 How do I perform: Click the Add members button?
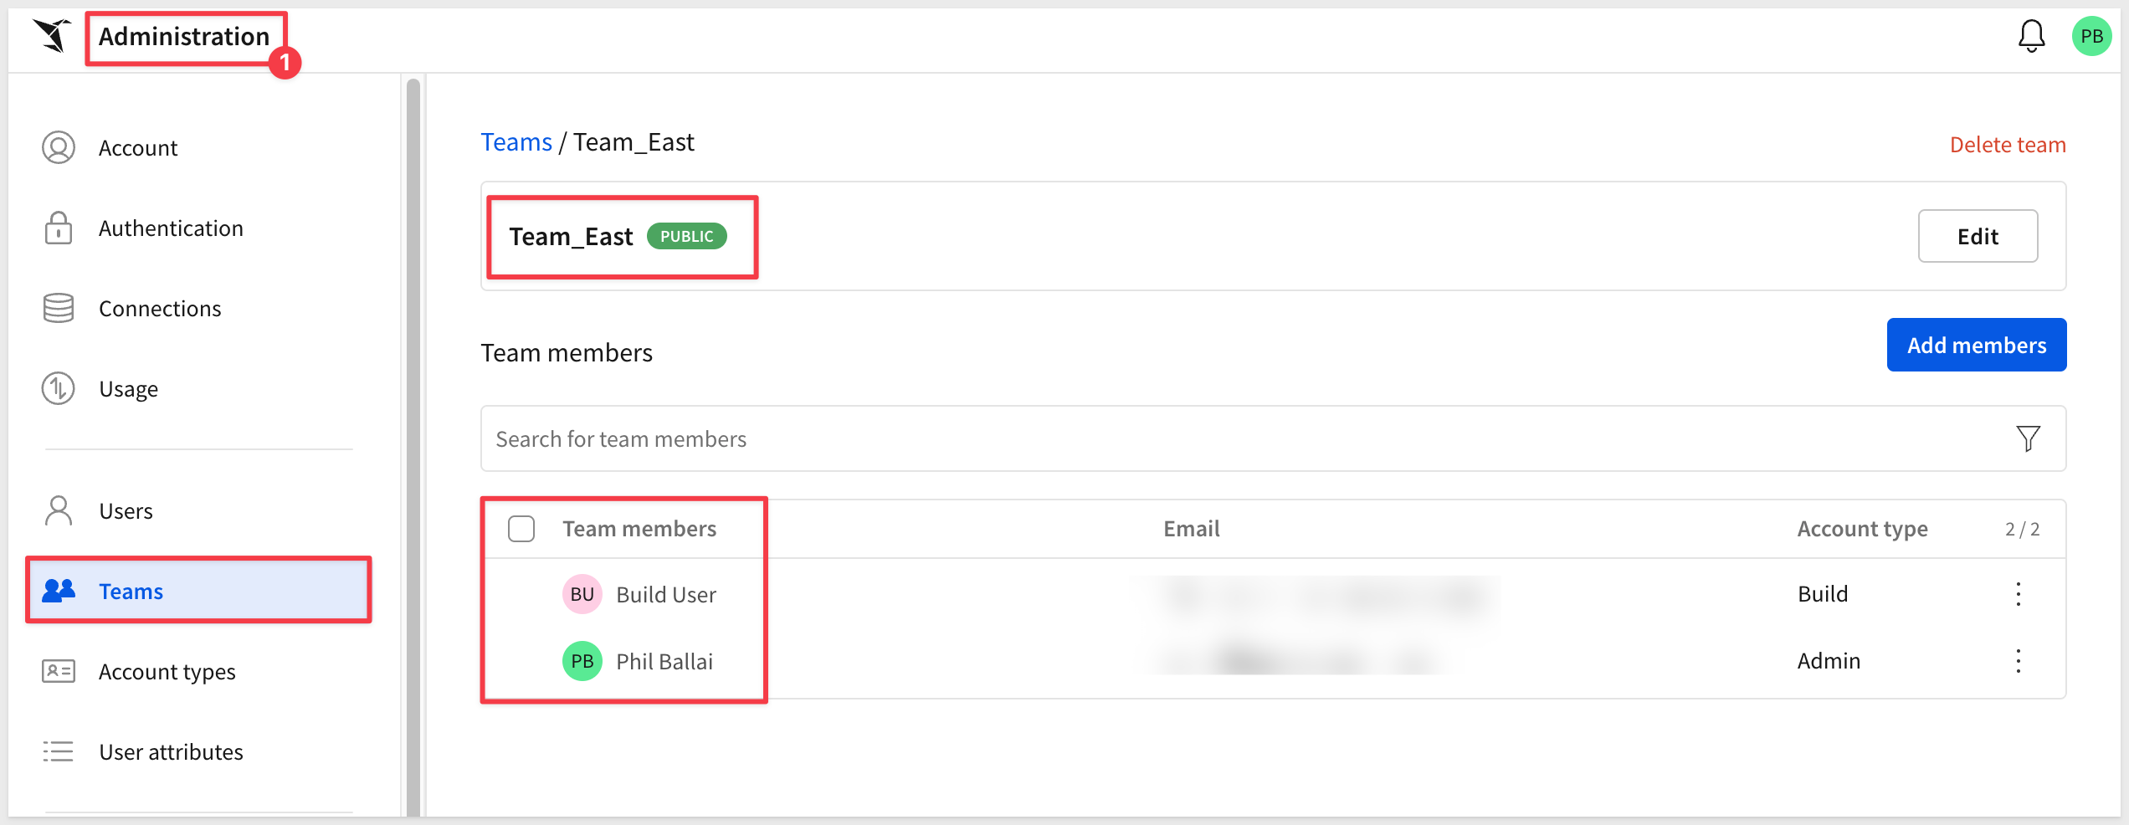pos(1977,345)
